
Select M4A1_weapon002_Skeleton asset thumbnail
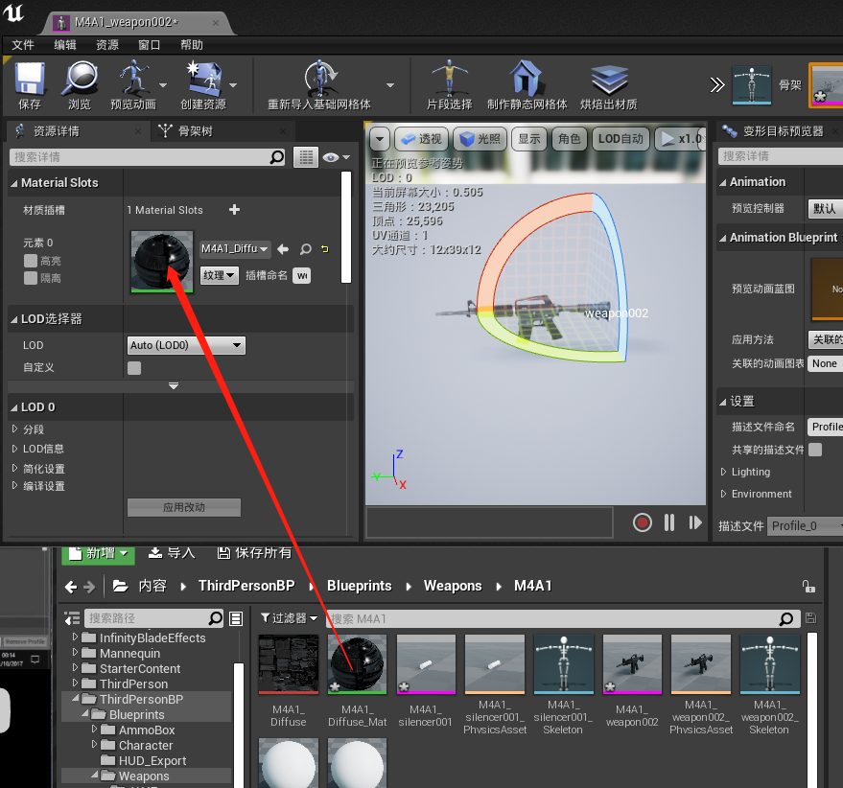[x=769, y=664]
